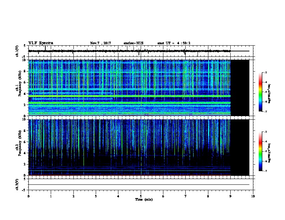The width and height of the screenshot is (285, 220).
Task: Click the "VLF Spectra" plot title
Action: (x=41, y=43)
